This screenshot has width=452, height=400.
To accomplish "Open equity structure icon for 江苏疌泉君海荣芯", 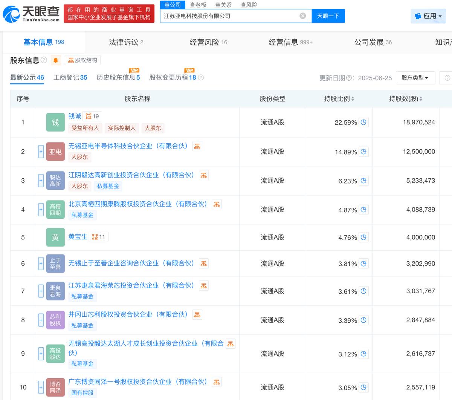I will point(203,286).
